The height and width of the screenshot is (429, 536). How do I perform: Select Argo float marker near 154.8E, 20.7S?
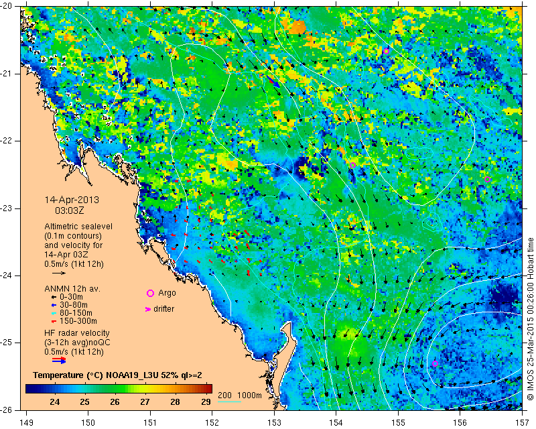click(387, 52)
